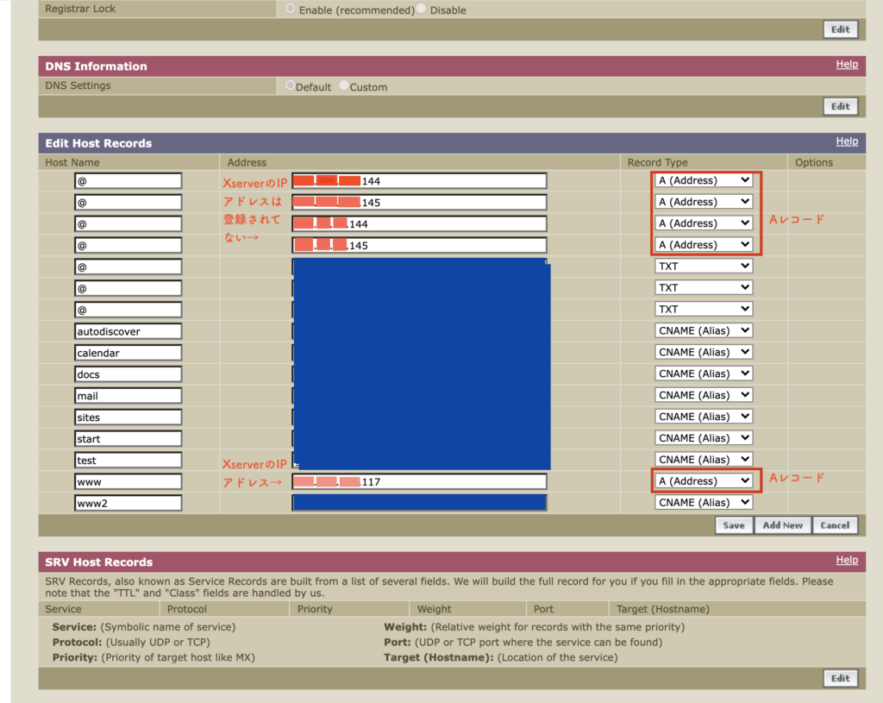Select the Disable registrar lock radio
This screenshot has height=703, width=883.
pyautogui.click(x=422, y=9)
